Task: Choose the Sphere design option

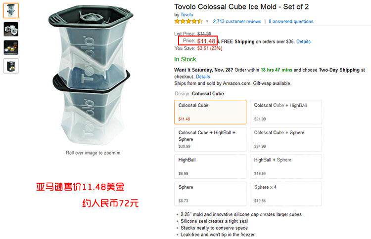Action: point(210,194)
